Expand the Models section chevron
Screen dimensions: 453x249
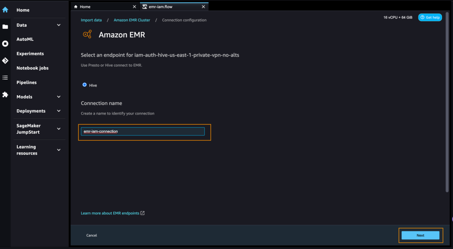point(59,97)
